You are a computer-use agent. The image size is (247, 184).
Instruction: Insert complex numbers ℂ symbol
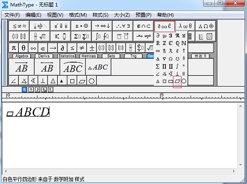coord(171,43)
